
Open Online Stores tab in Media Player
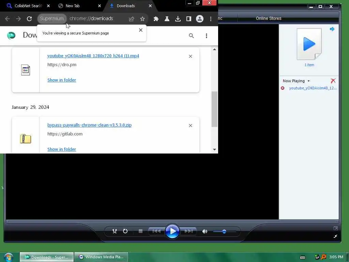click(x=269, y=18)
